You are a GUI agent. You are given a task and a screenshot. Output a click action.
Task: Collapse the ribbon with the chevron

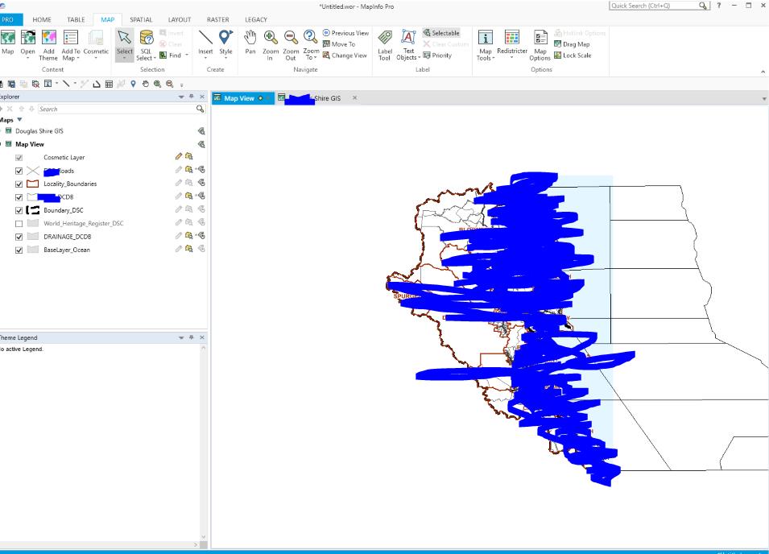[x=763, y=72]
